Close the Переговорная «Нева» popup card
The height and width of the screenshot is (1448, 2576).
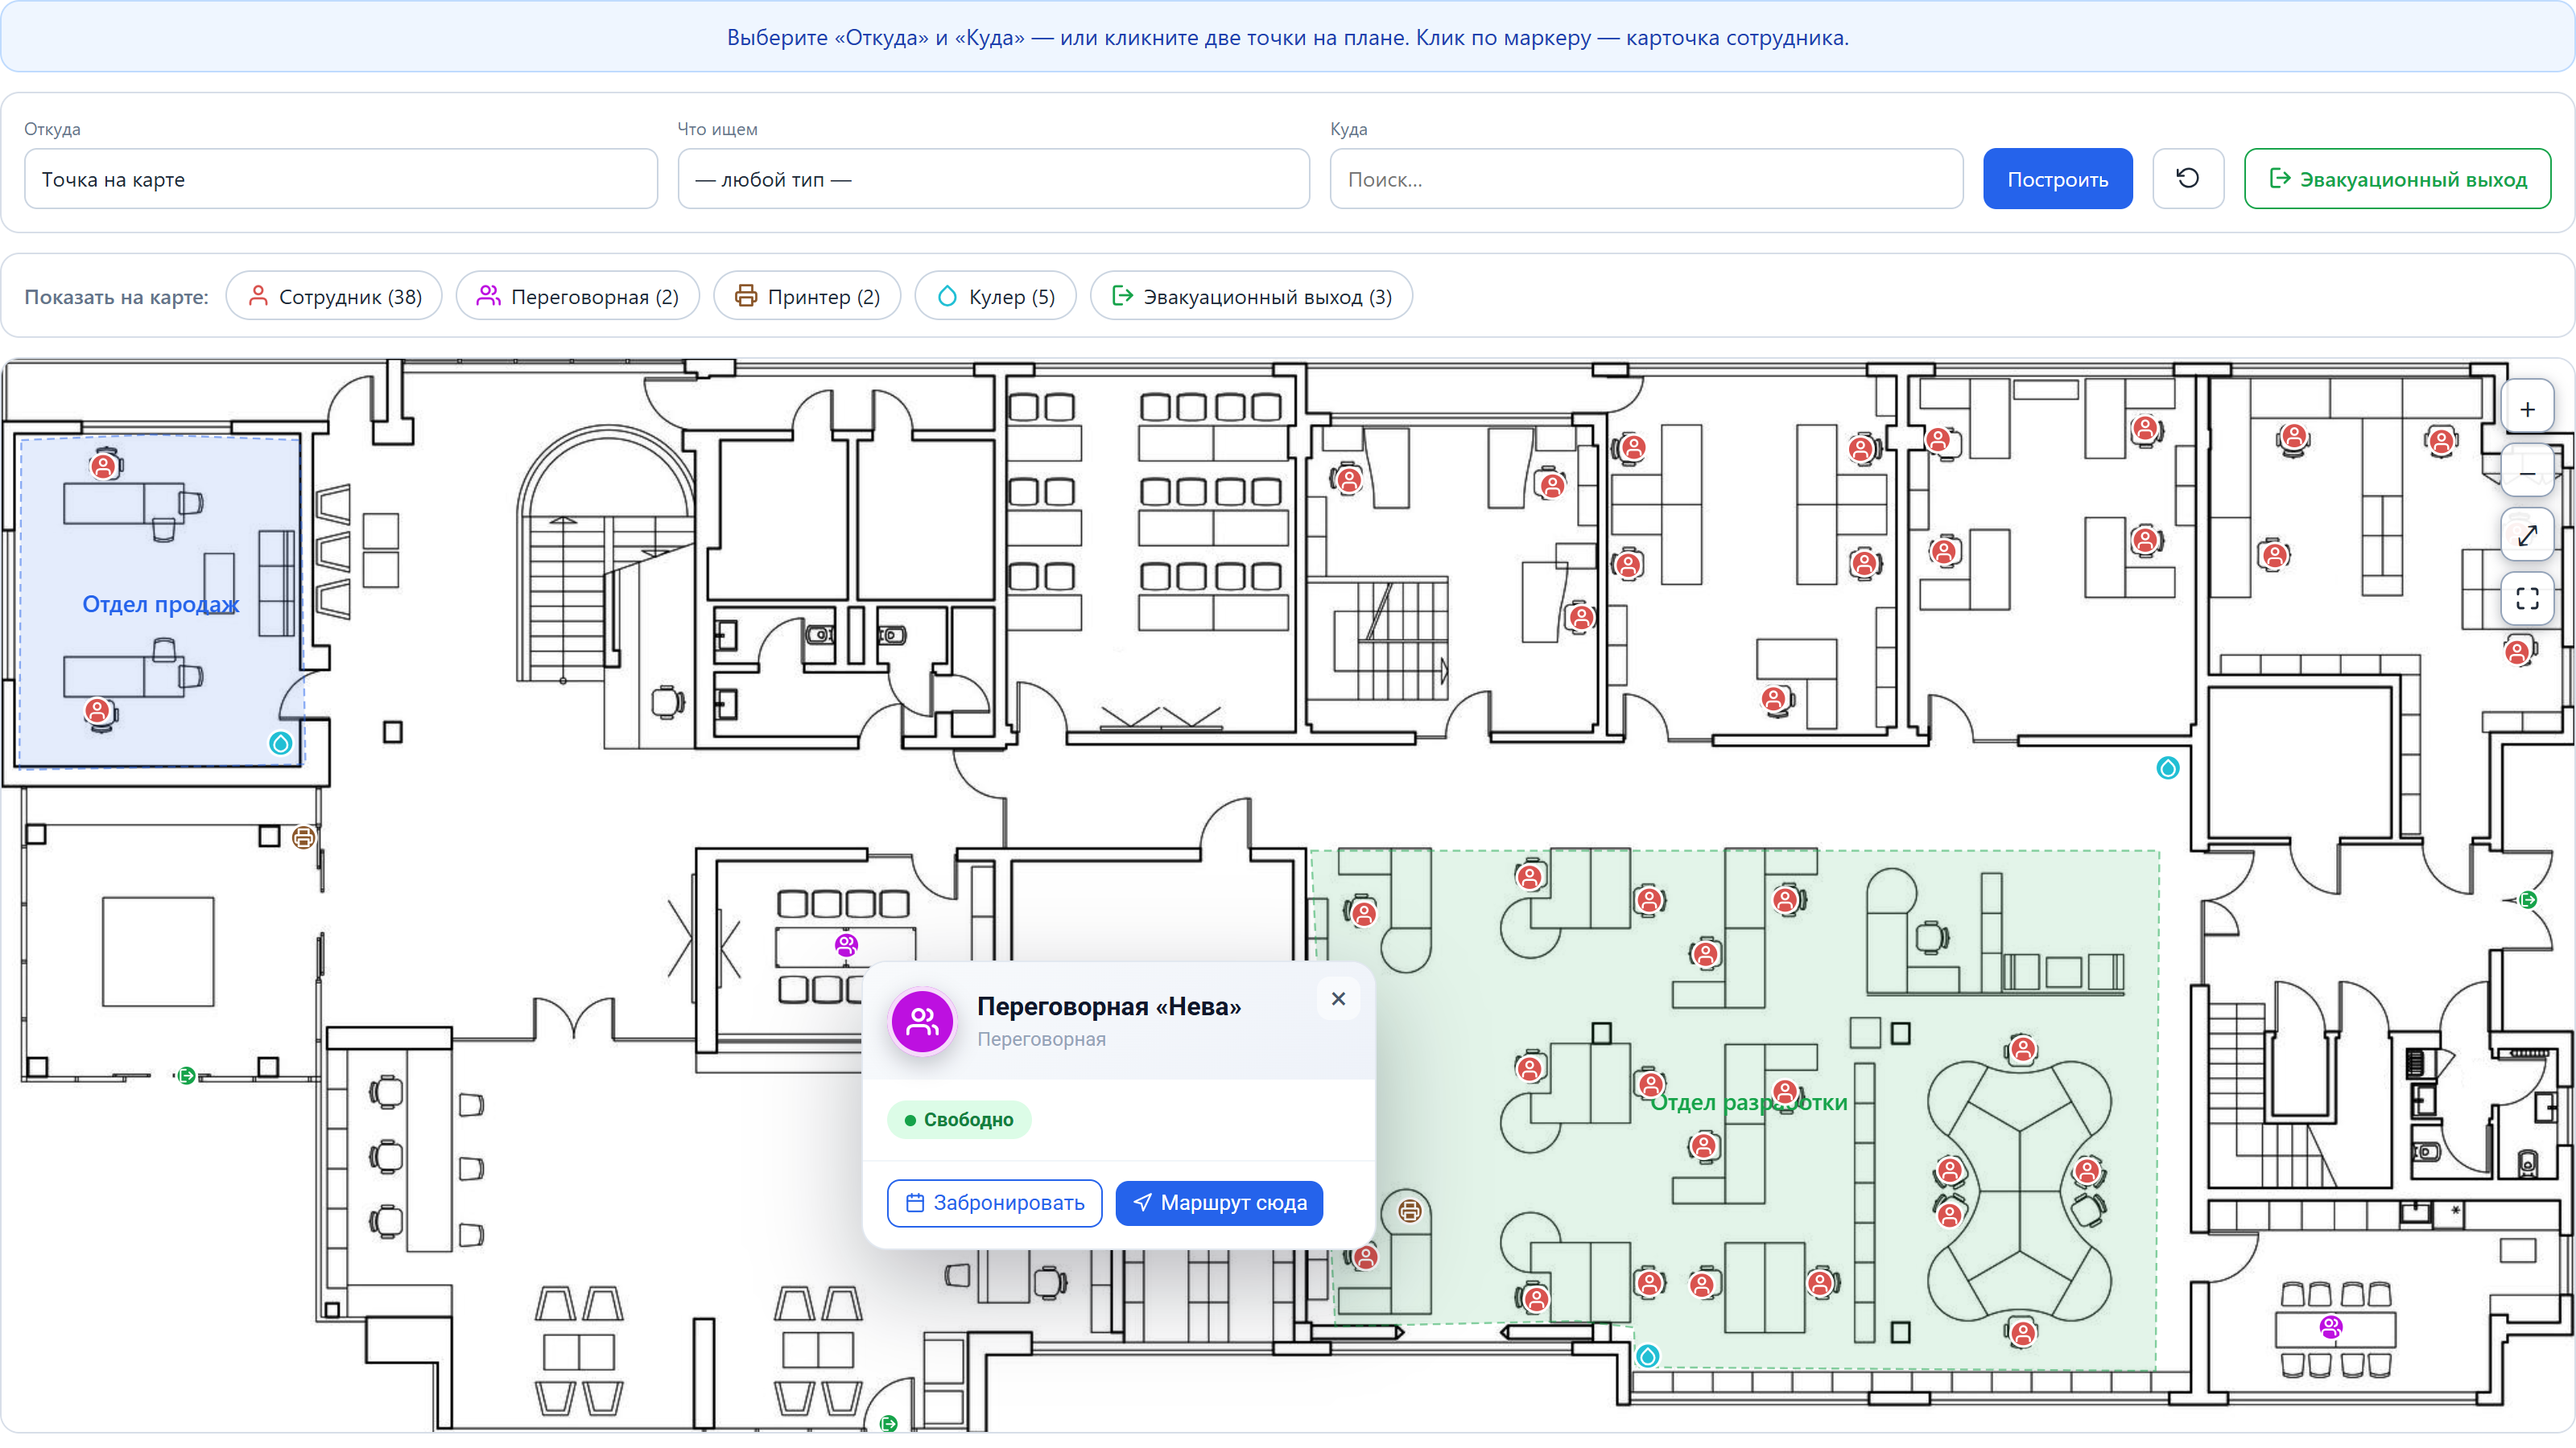tap(1338, 998)
